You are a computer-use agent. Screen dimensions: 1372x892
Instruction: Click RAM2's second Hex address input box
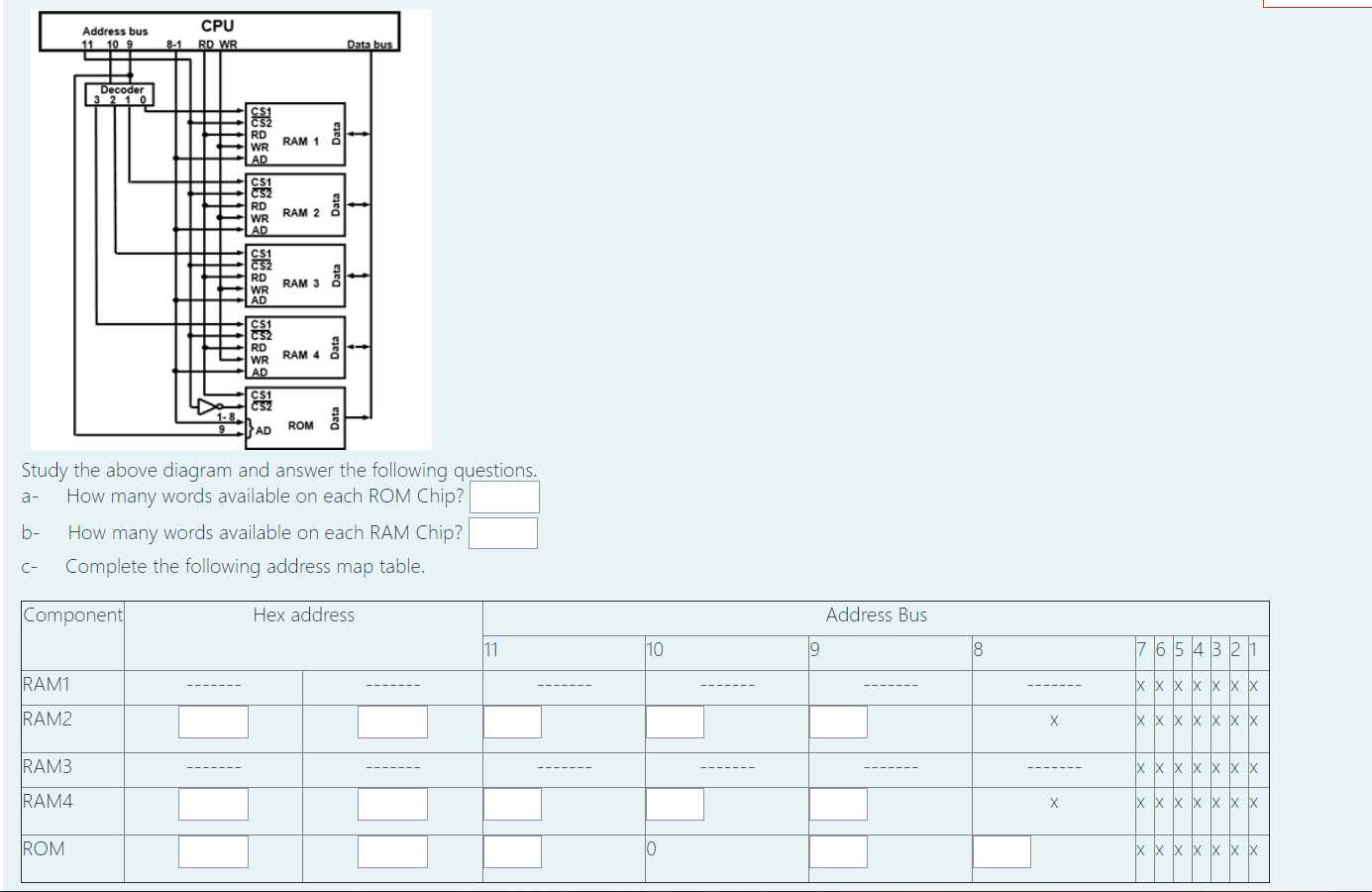[x=392, y=722]
